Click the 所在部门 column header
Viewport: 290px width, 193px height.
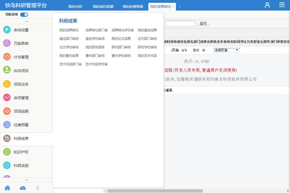coord(193,42)
